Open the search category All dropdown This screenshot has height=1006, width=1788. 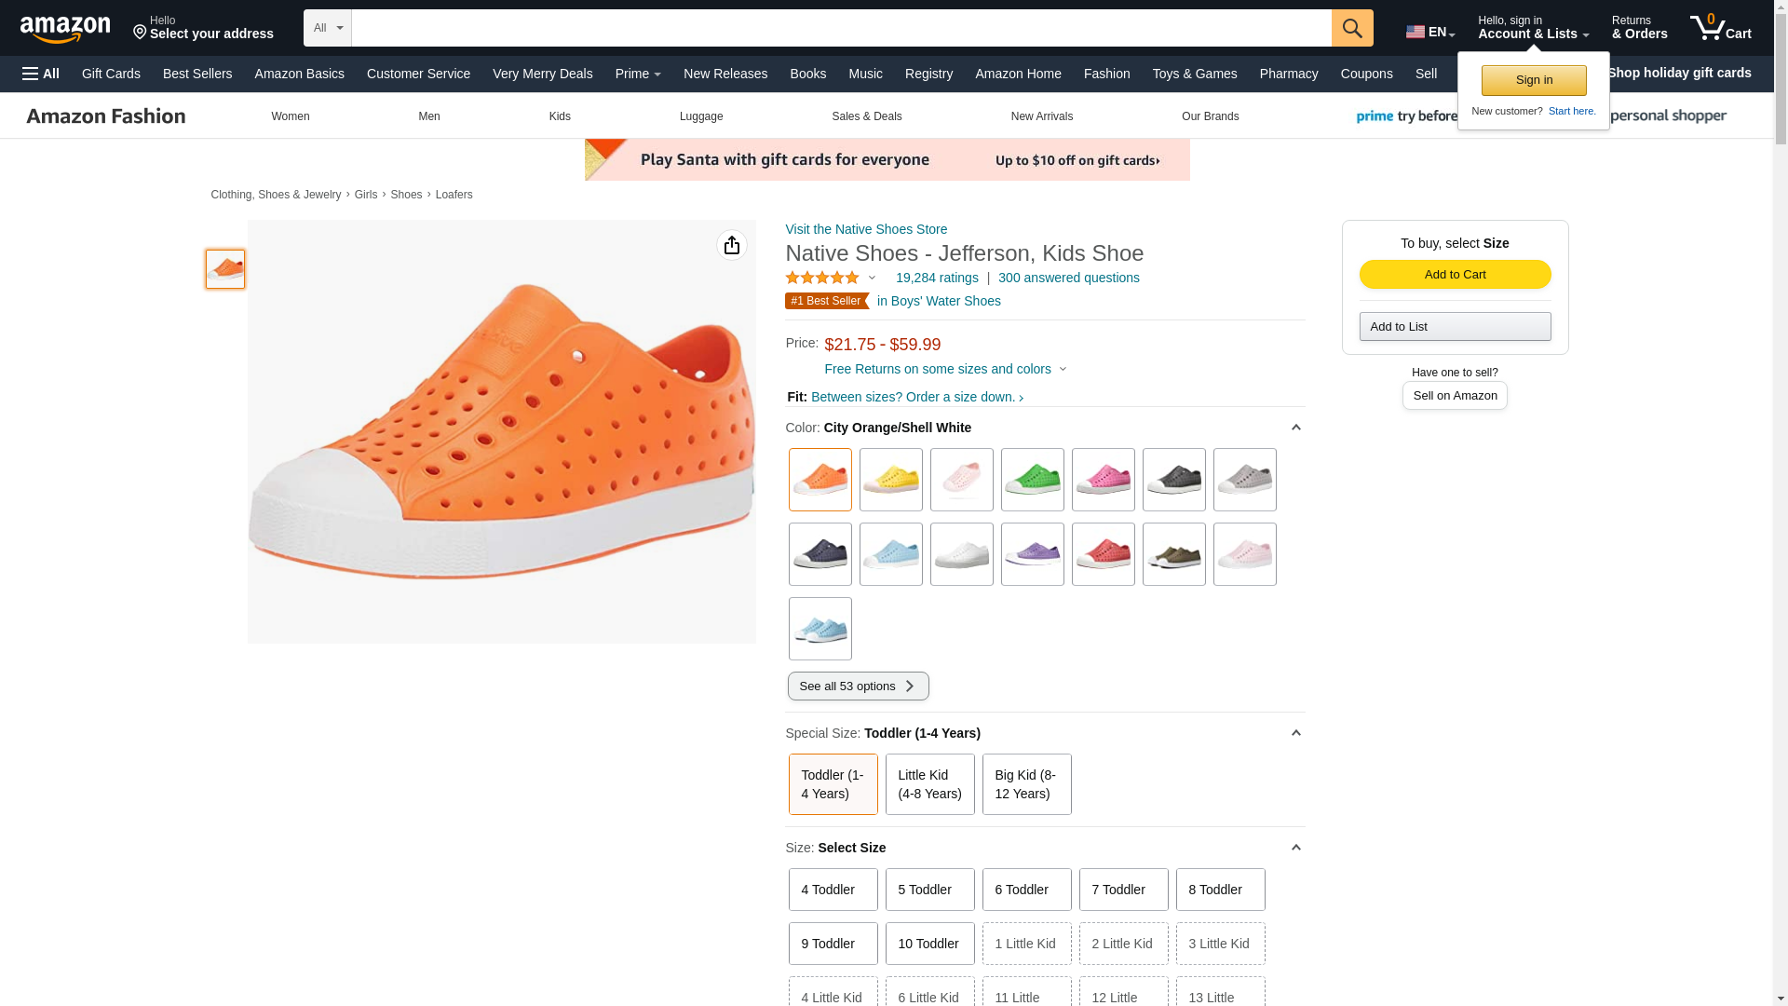(x=327, y=28)
